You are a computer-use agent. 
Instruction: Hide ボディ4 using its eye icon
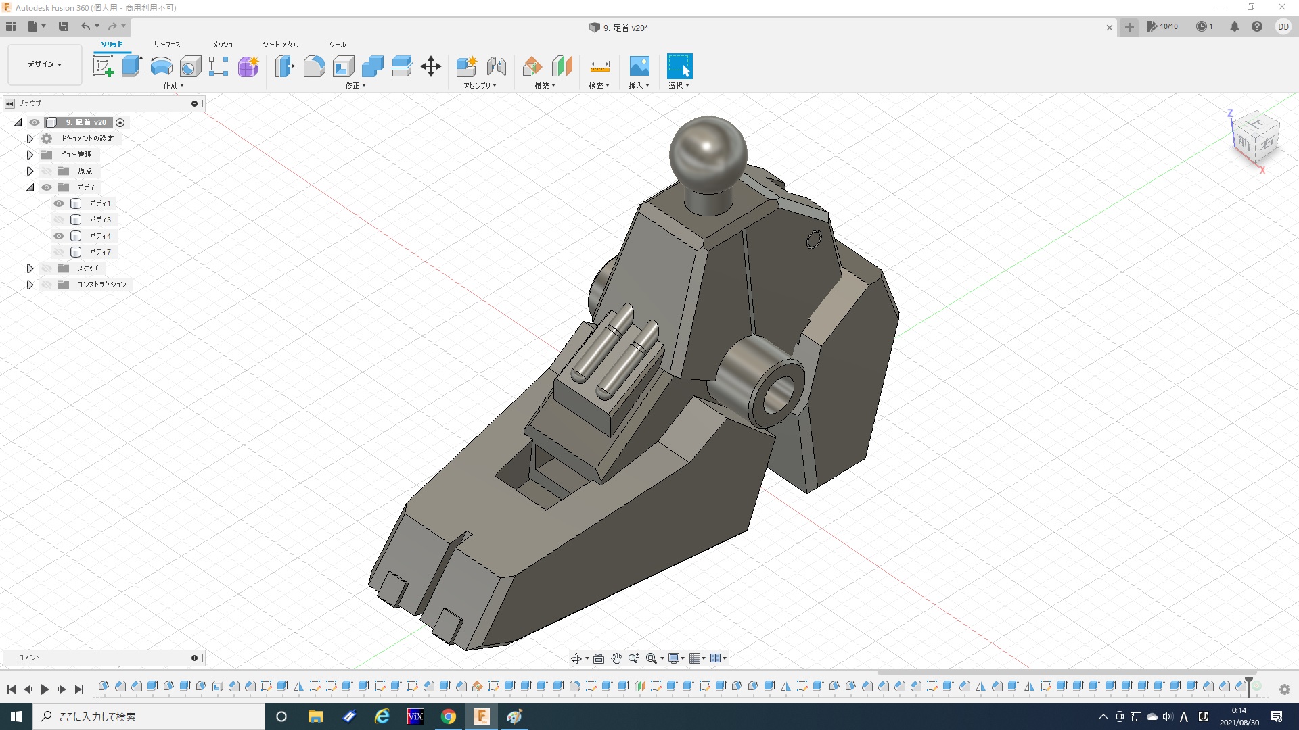coord(59,236)
